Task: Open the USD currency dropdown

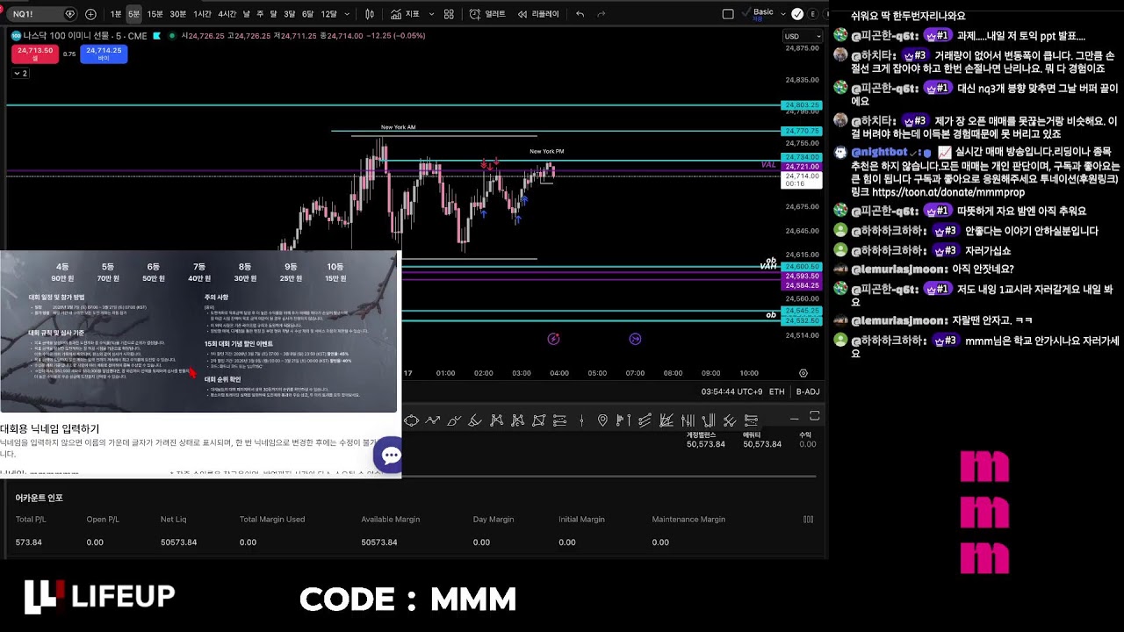Action: (802, 36)
